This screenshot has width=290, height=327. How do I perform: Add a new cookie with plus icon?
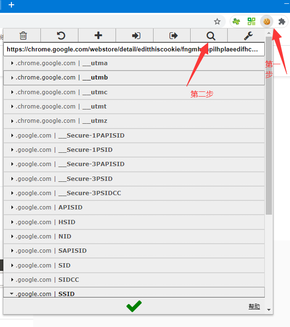tap(98, 35)
